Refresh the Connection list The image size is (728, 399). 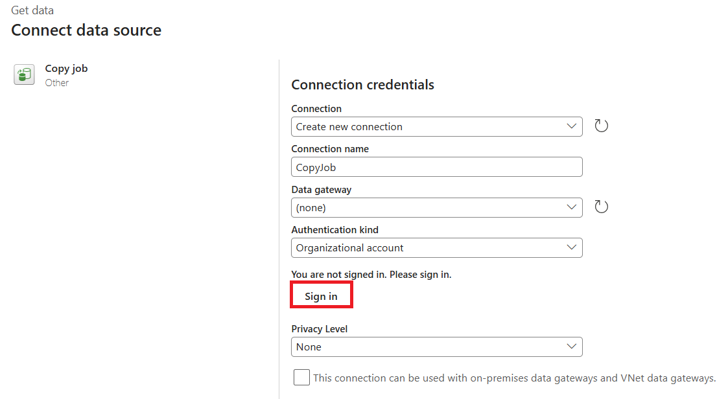[602, 126]
